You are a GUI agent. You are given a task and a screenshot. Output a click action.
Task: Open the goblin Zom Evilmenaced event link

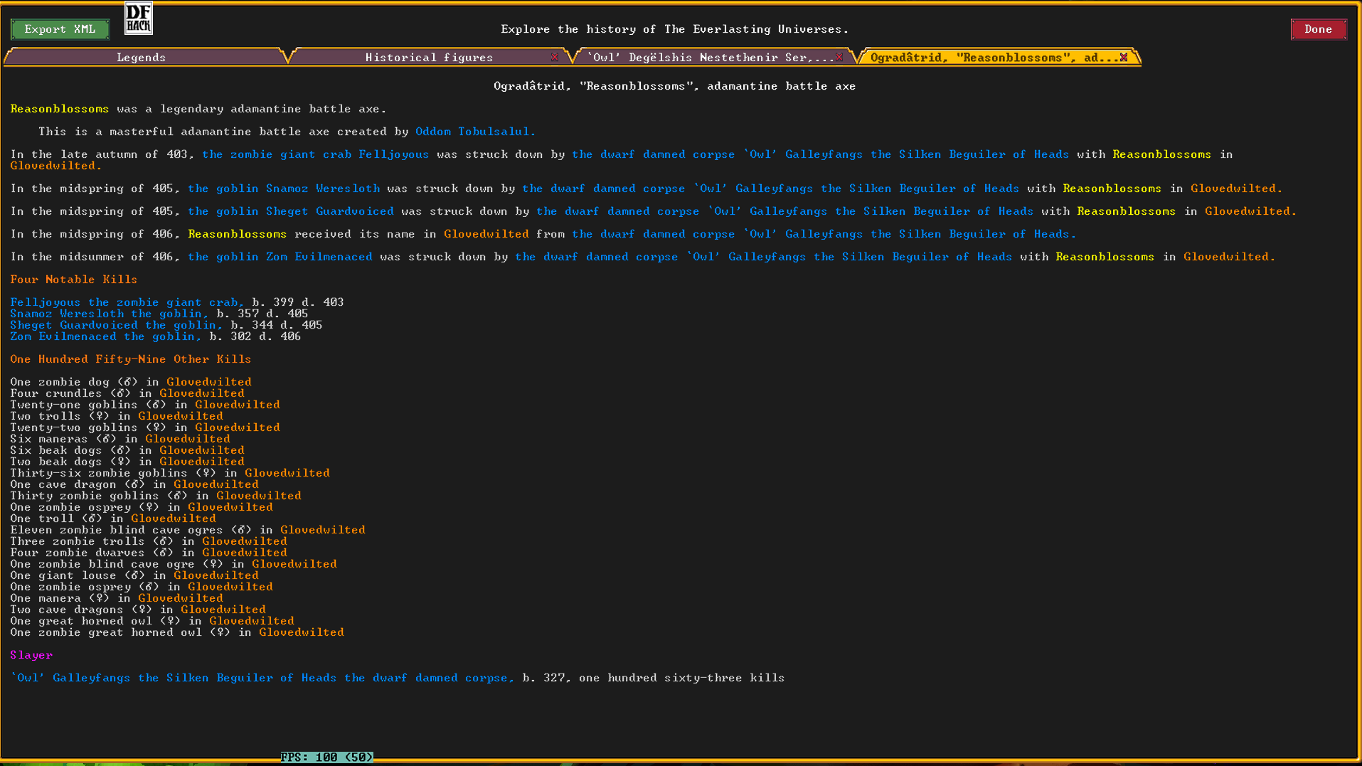pos(280,257)
